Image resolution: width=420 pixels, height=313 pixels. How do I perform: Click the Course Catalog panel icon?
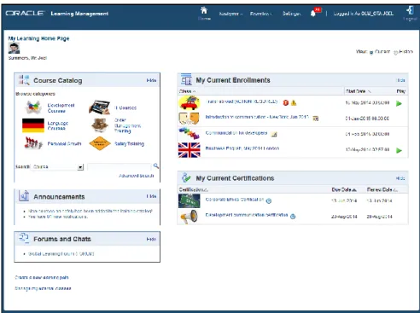click(24, 80)
